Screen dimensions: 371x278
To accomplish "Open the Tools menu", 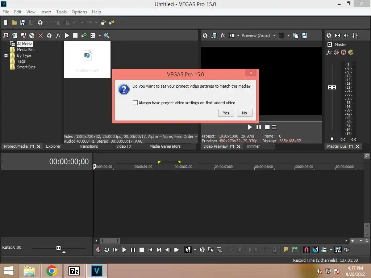I will [x=61, y=12].
